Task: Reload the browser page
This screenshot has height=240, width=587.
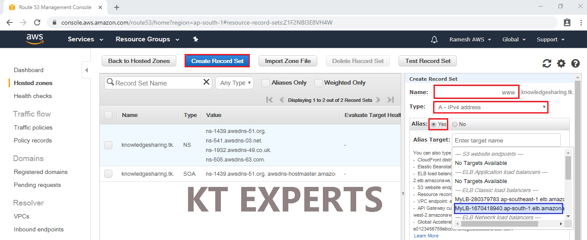Action: click(x=37, y=22)
